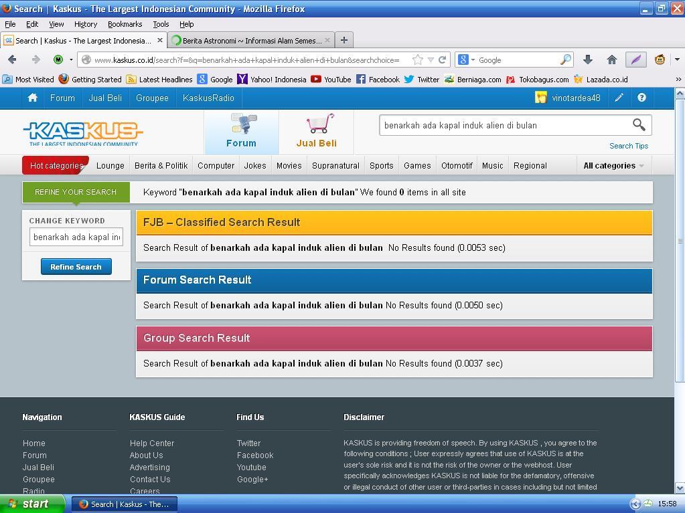
Task: Click the Windows start button
Action: (32, 504)
